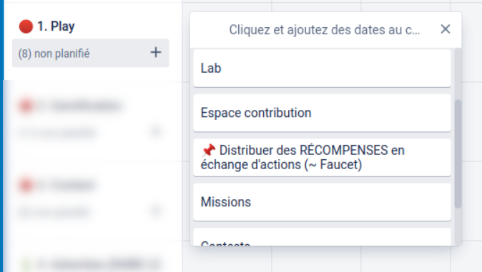Open the Distribuer des RÉCOMPENSES card
This screenshot has height=272, width=482.
[322, 158]
